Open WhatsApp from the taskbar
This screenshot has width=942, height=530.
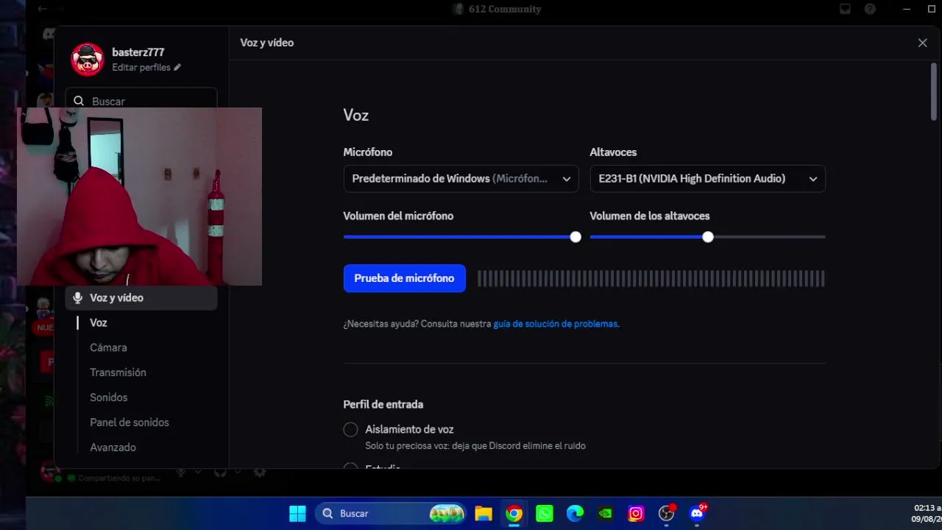[545, 514]
